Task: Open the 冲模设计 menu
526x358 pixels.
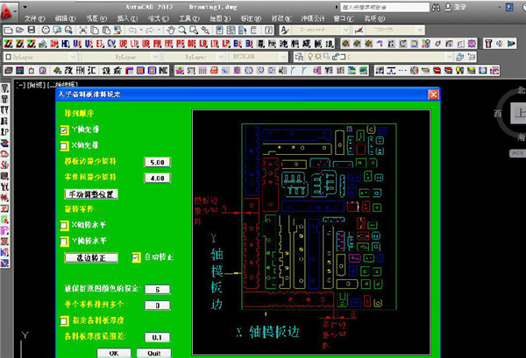Action: click(x=312, y=18)
